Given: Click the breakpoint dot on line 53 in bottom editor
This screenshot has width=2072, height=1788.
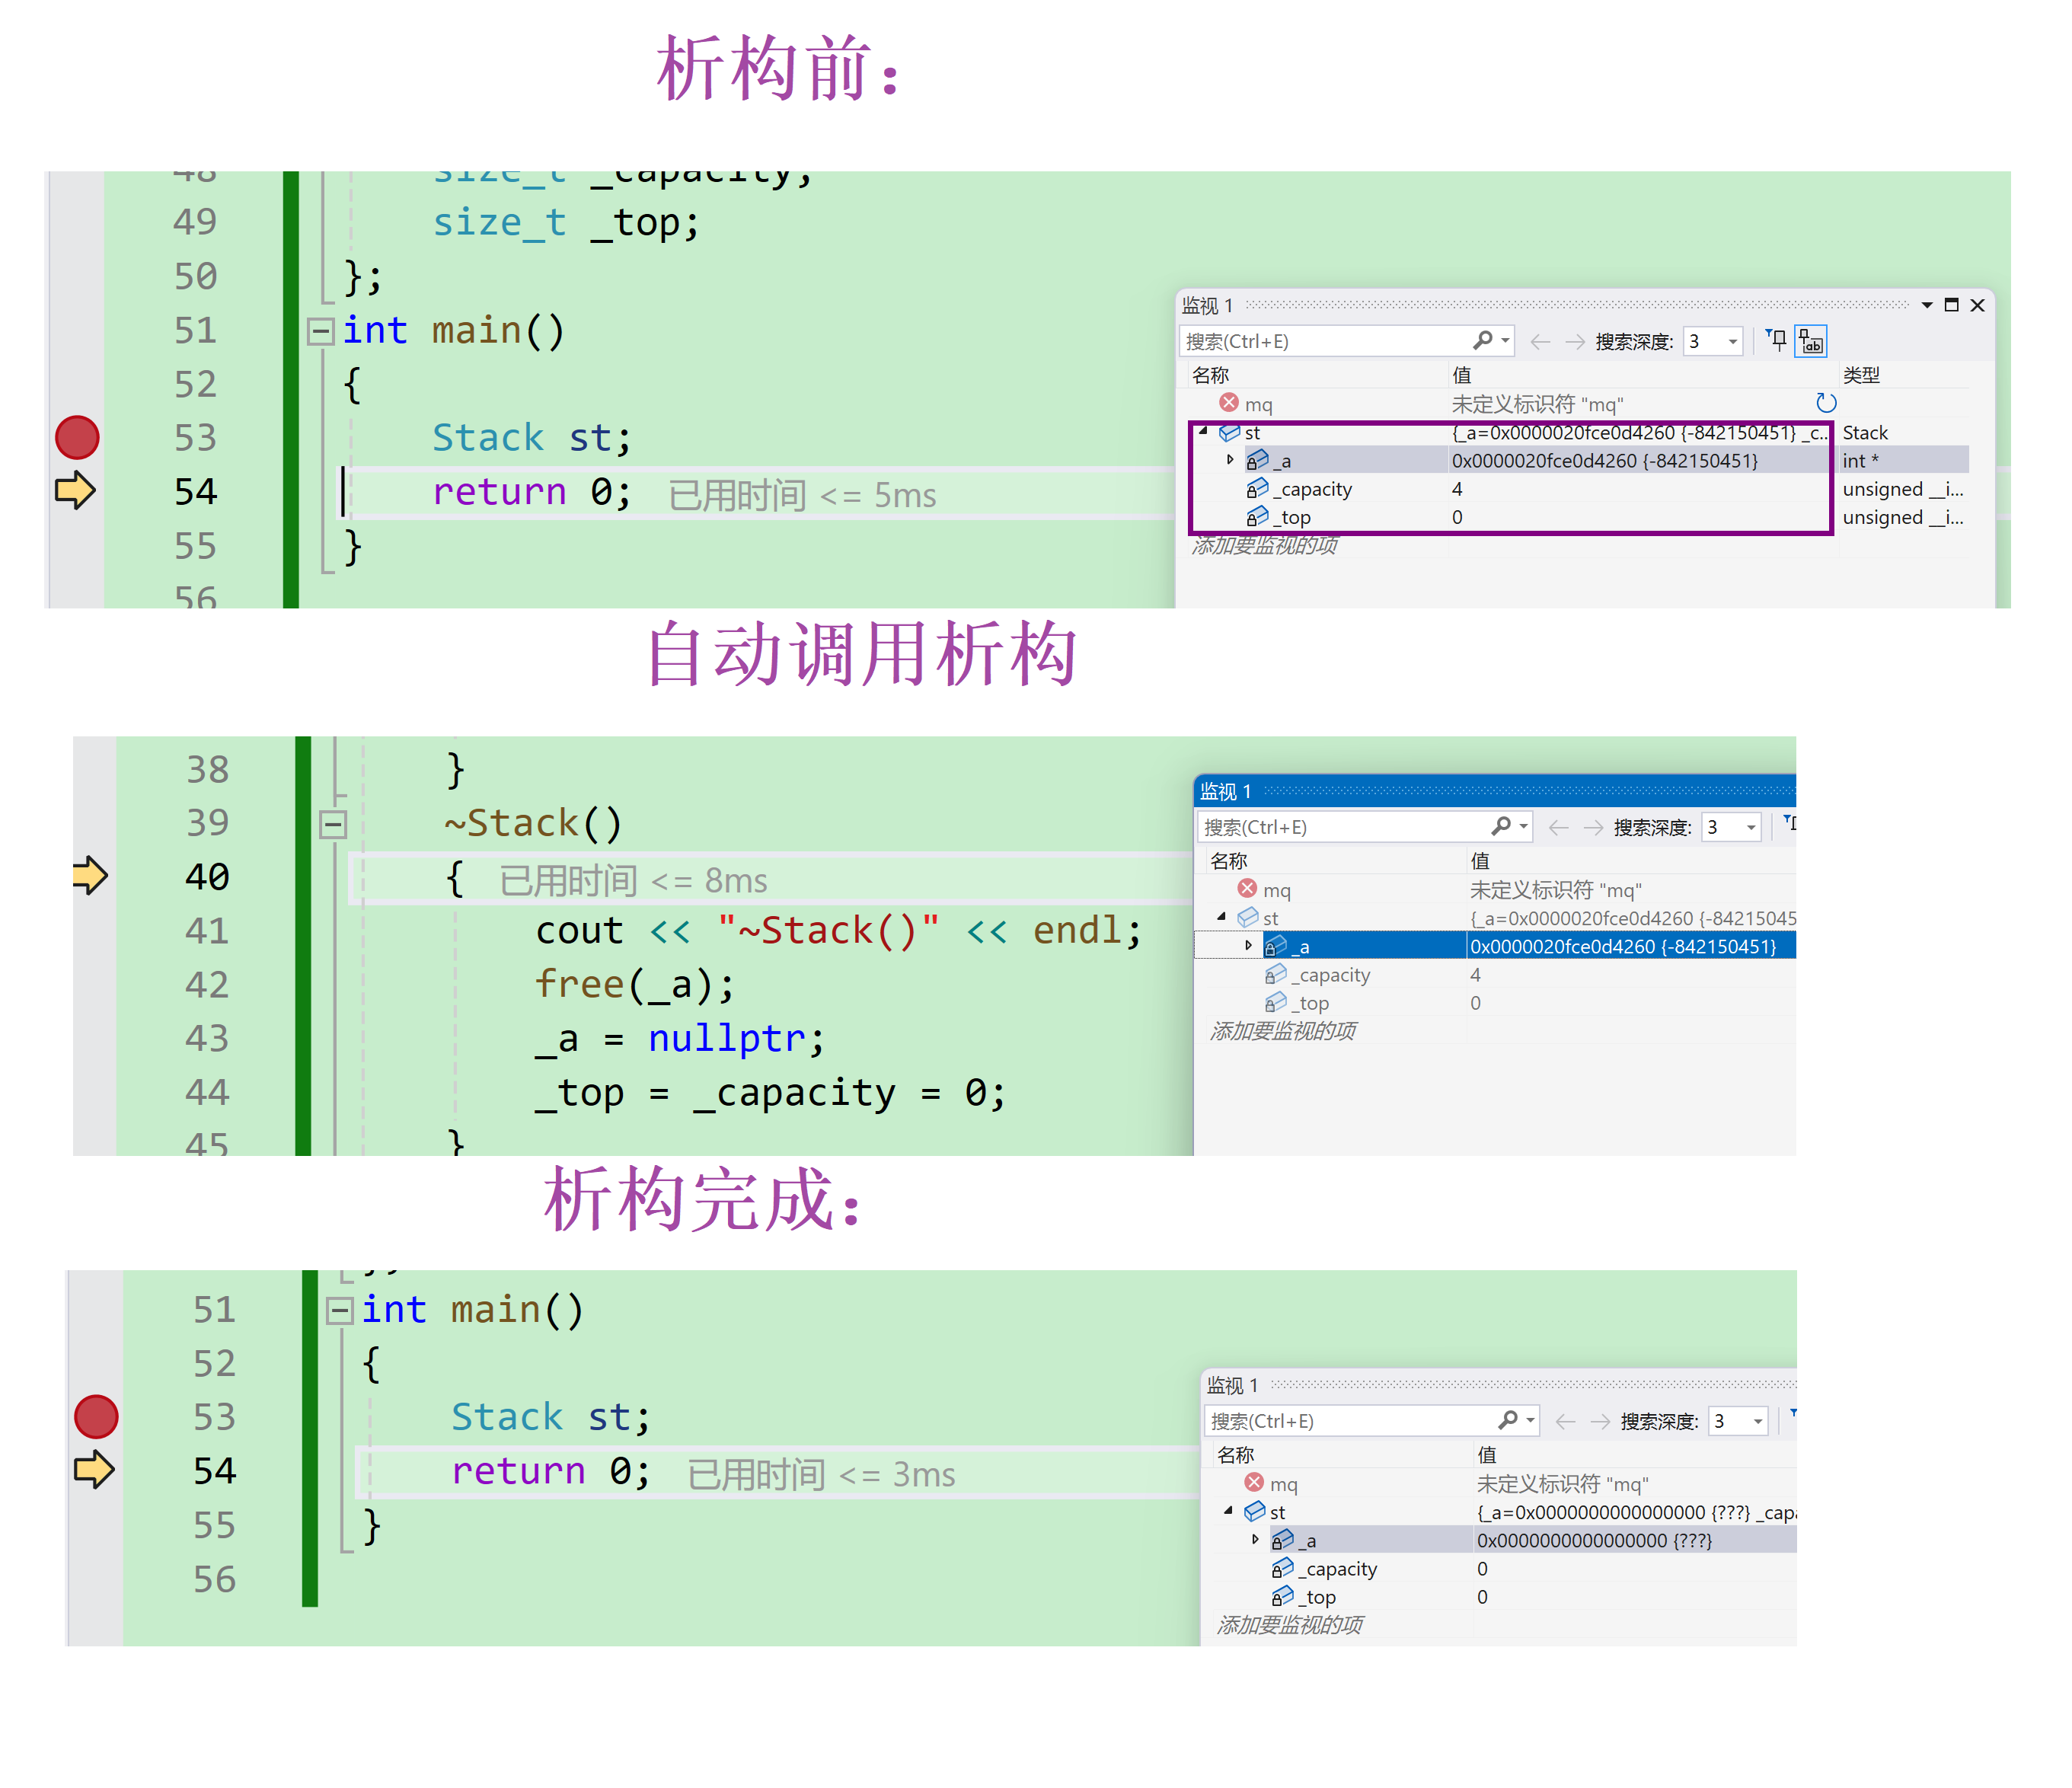Looking at the screenshot, I should click(96, 1416).
